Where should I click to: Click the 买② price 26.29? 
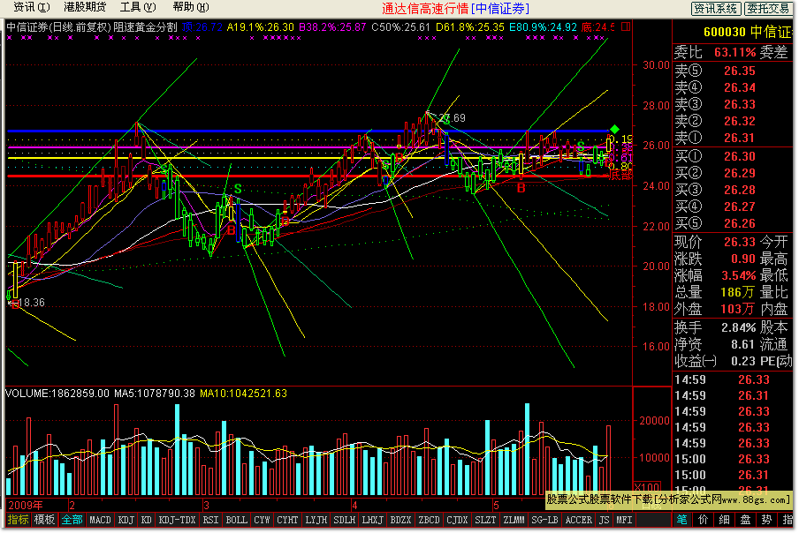click(x=740, y=173)
